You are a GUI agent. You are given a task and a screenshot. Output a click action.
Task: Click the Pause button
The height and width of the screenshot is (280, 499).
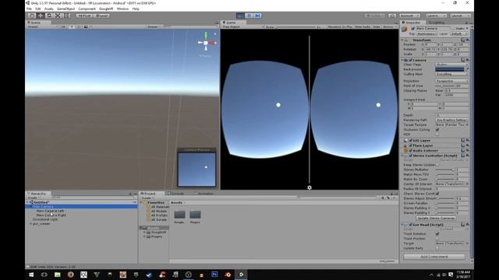point(249,16)
